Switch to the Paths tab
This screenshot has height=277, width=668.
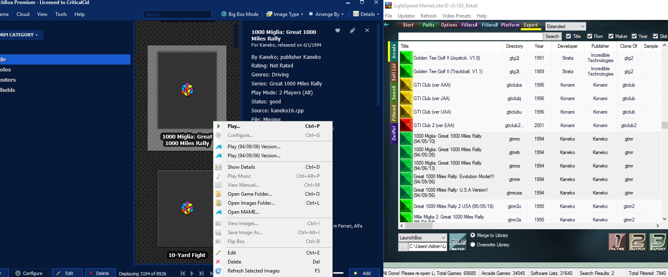[429, 25]
